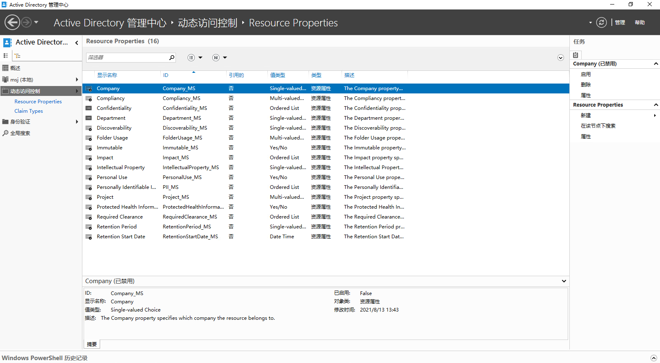The image size is (660, 363).
Task: Open Claim Types in navigation pane
Action: [28, 111]
